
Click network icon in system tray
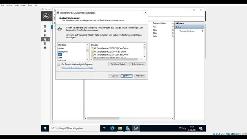pyautogui.click(x=181, y=129)
